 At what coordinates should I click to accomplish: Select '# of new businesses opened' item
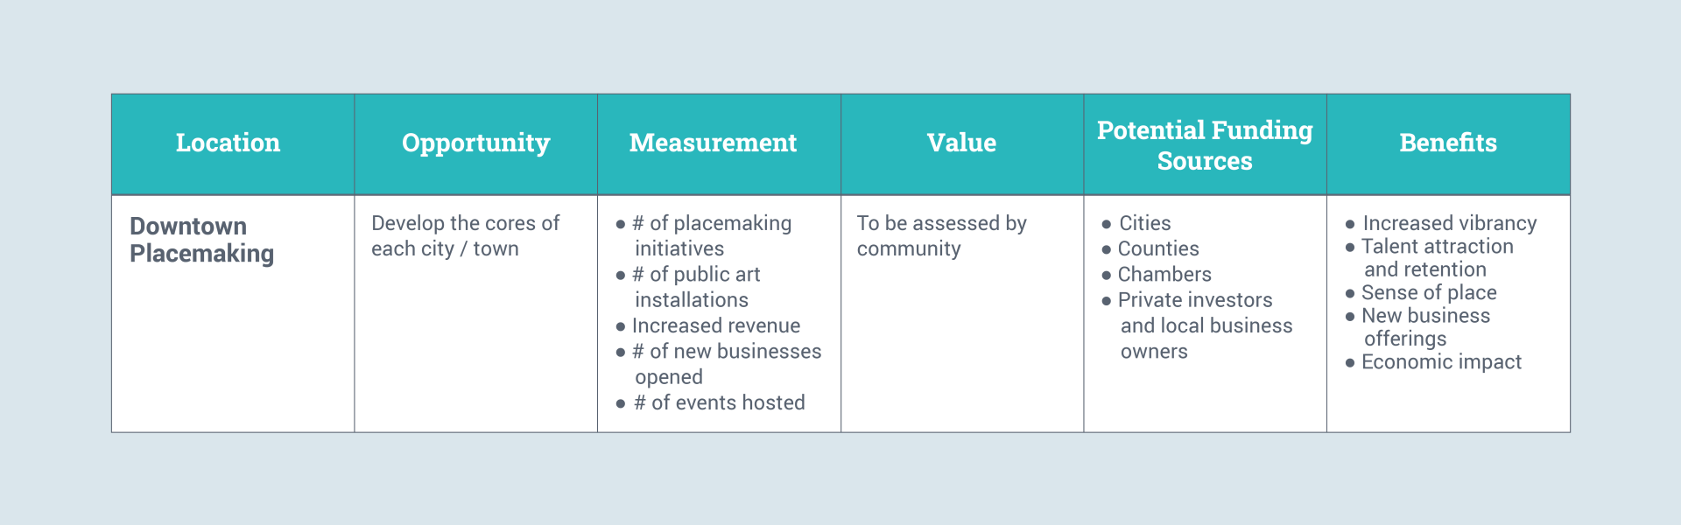tap(726, 364)
